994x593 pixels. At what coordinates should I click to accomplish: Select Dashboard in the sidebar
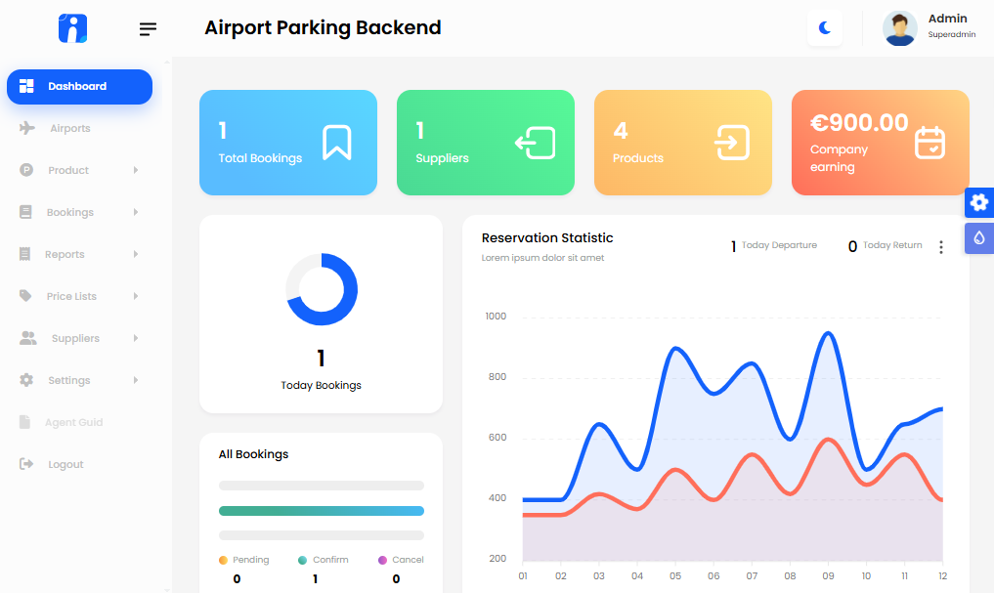[78, 86]
